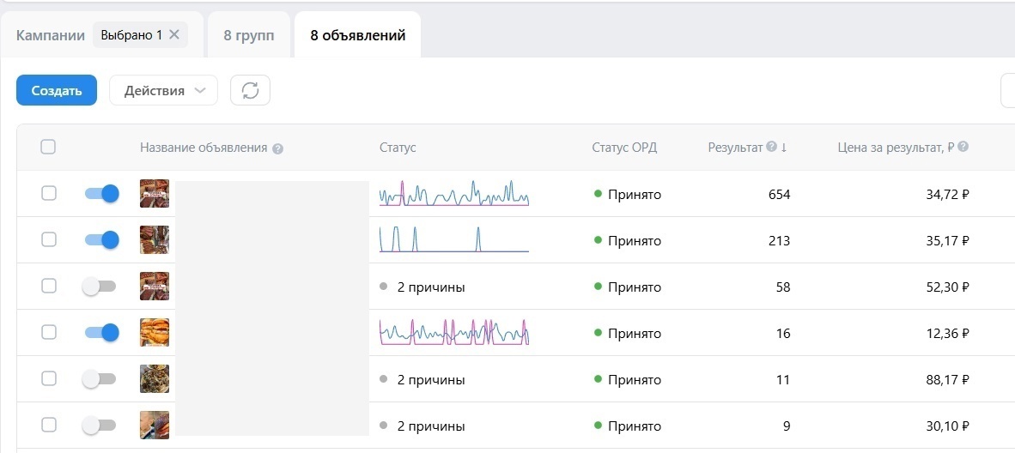Enable the ad with 58 results

(99, 287)
